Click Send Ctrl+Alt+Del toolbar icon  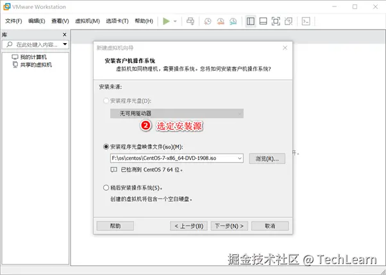pos(190,21)
